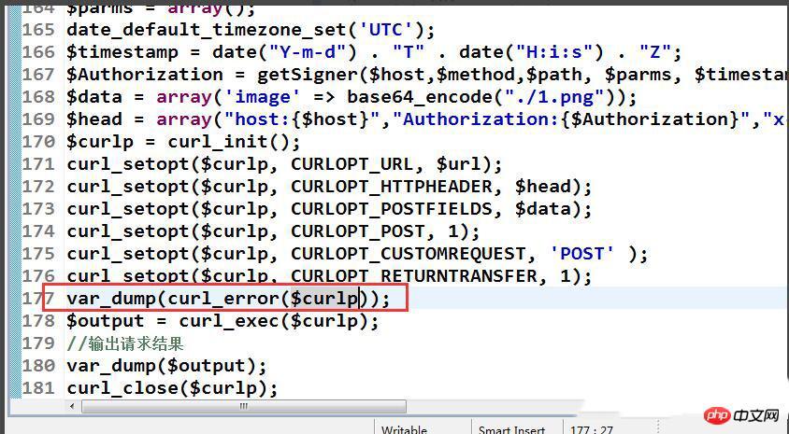Click CURLOPT_HTTPHEADER constant
This screenshot has width=789, height=434.
tap(391, 187)
